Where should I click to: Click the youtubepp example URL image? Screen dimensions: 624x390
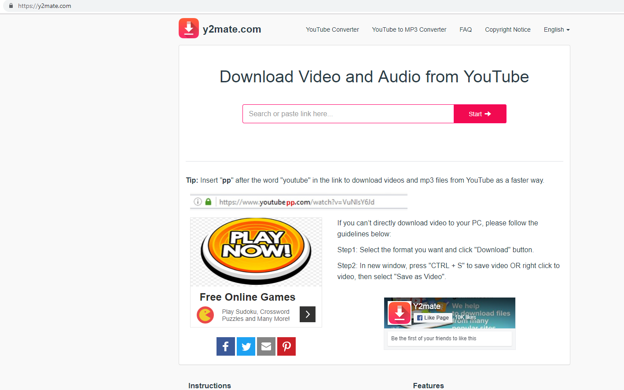click(x=299, y=202)
